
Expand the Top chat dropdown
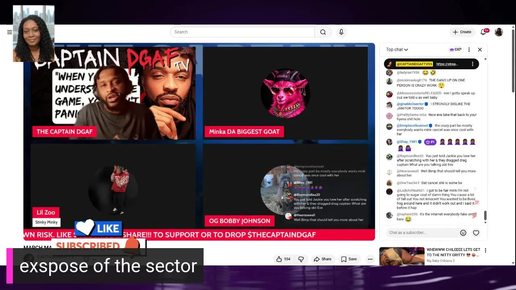pyautogui.click(x=397, y=50)
